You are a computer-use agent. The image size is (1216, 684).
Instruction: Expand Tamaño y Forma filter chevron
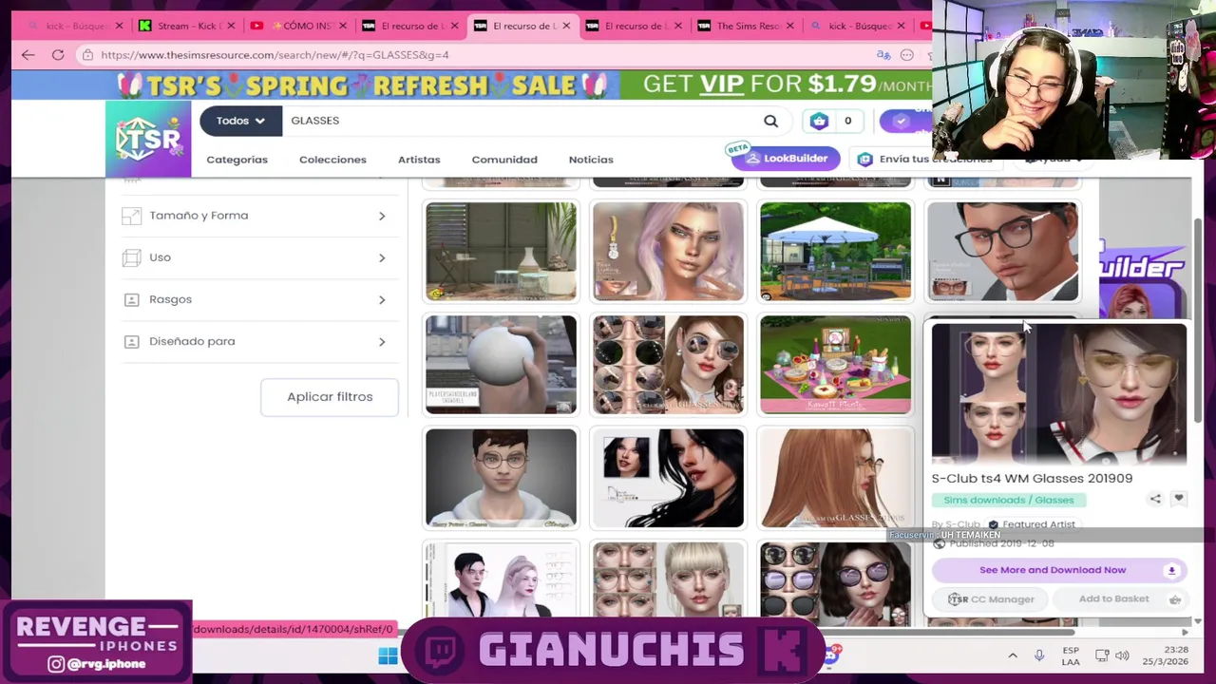tap(382, 216)
